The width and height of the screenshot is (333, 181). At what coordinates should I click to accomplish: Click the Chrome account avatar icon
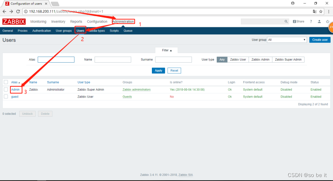(x=293, y=3)
